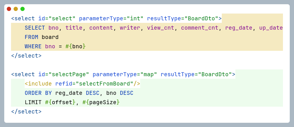294x127 pixels.
Task: Click the view_cnt column name
Action: coord(161,28)
